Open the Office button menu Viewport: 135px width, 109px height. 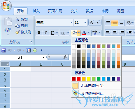(6, 6)
